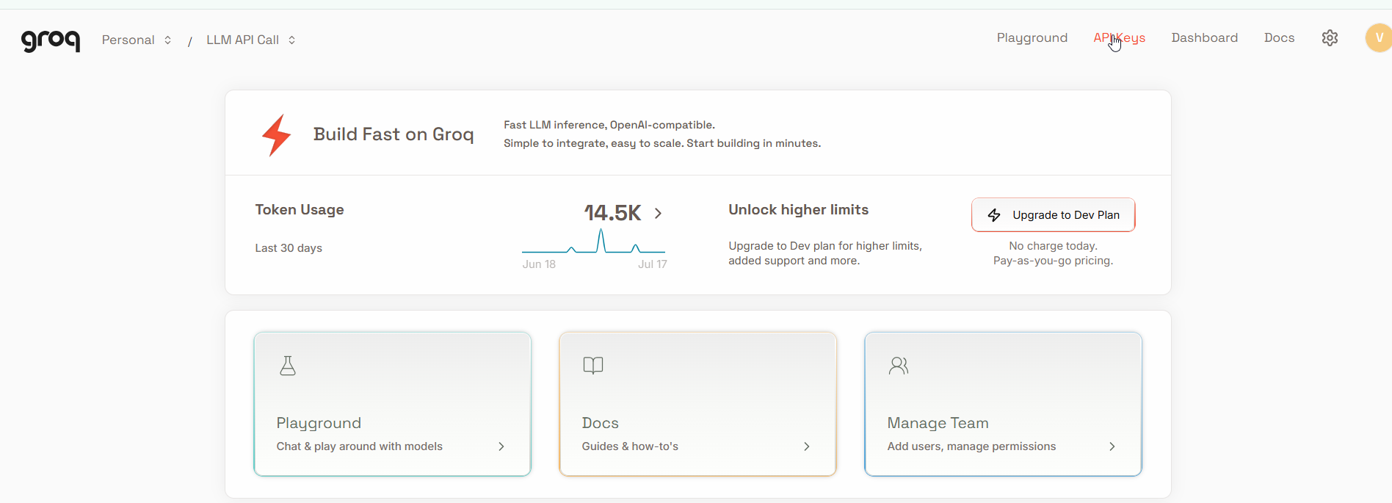Click the Unlock higher limits heading

798,210
